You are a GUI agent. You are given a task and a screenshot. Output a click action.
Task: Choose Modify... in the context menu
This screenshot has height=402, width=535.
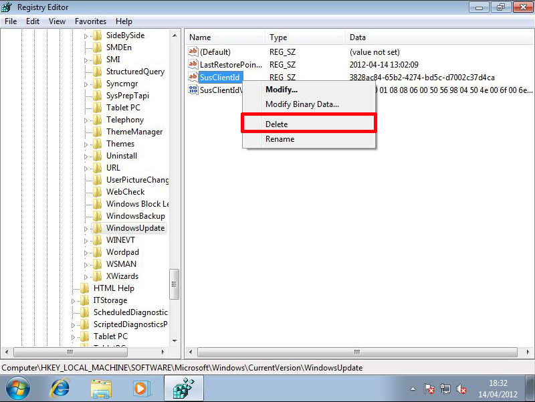click(309, 90)
